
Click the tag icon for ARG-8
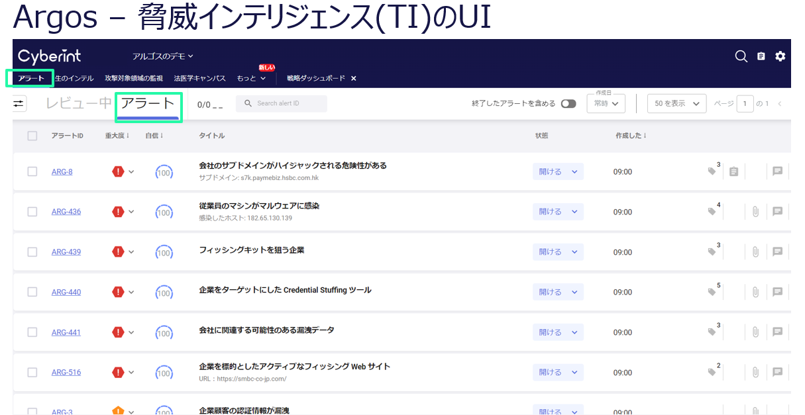[712, 171]
